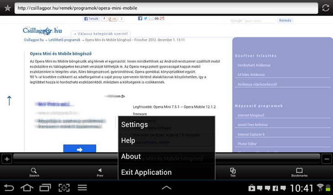Share page via Twitter icon

(x=146, y=19)
